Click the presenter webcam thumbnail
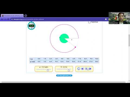 pos(119,18)
